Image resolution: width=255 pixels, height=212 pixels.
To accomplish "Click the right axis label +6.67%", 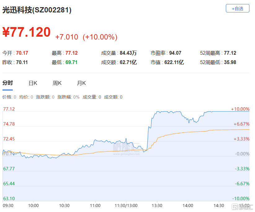I will (x=241, y=124).
